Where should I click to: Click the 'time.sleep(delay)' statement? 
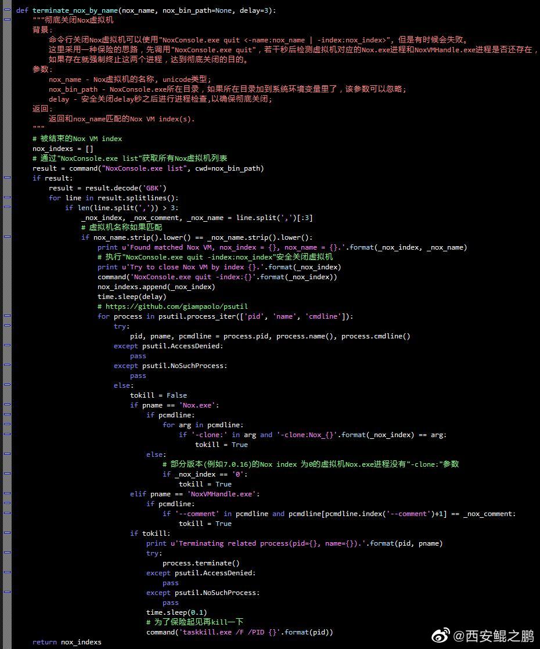[132, 297]
